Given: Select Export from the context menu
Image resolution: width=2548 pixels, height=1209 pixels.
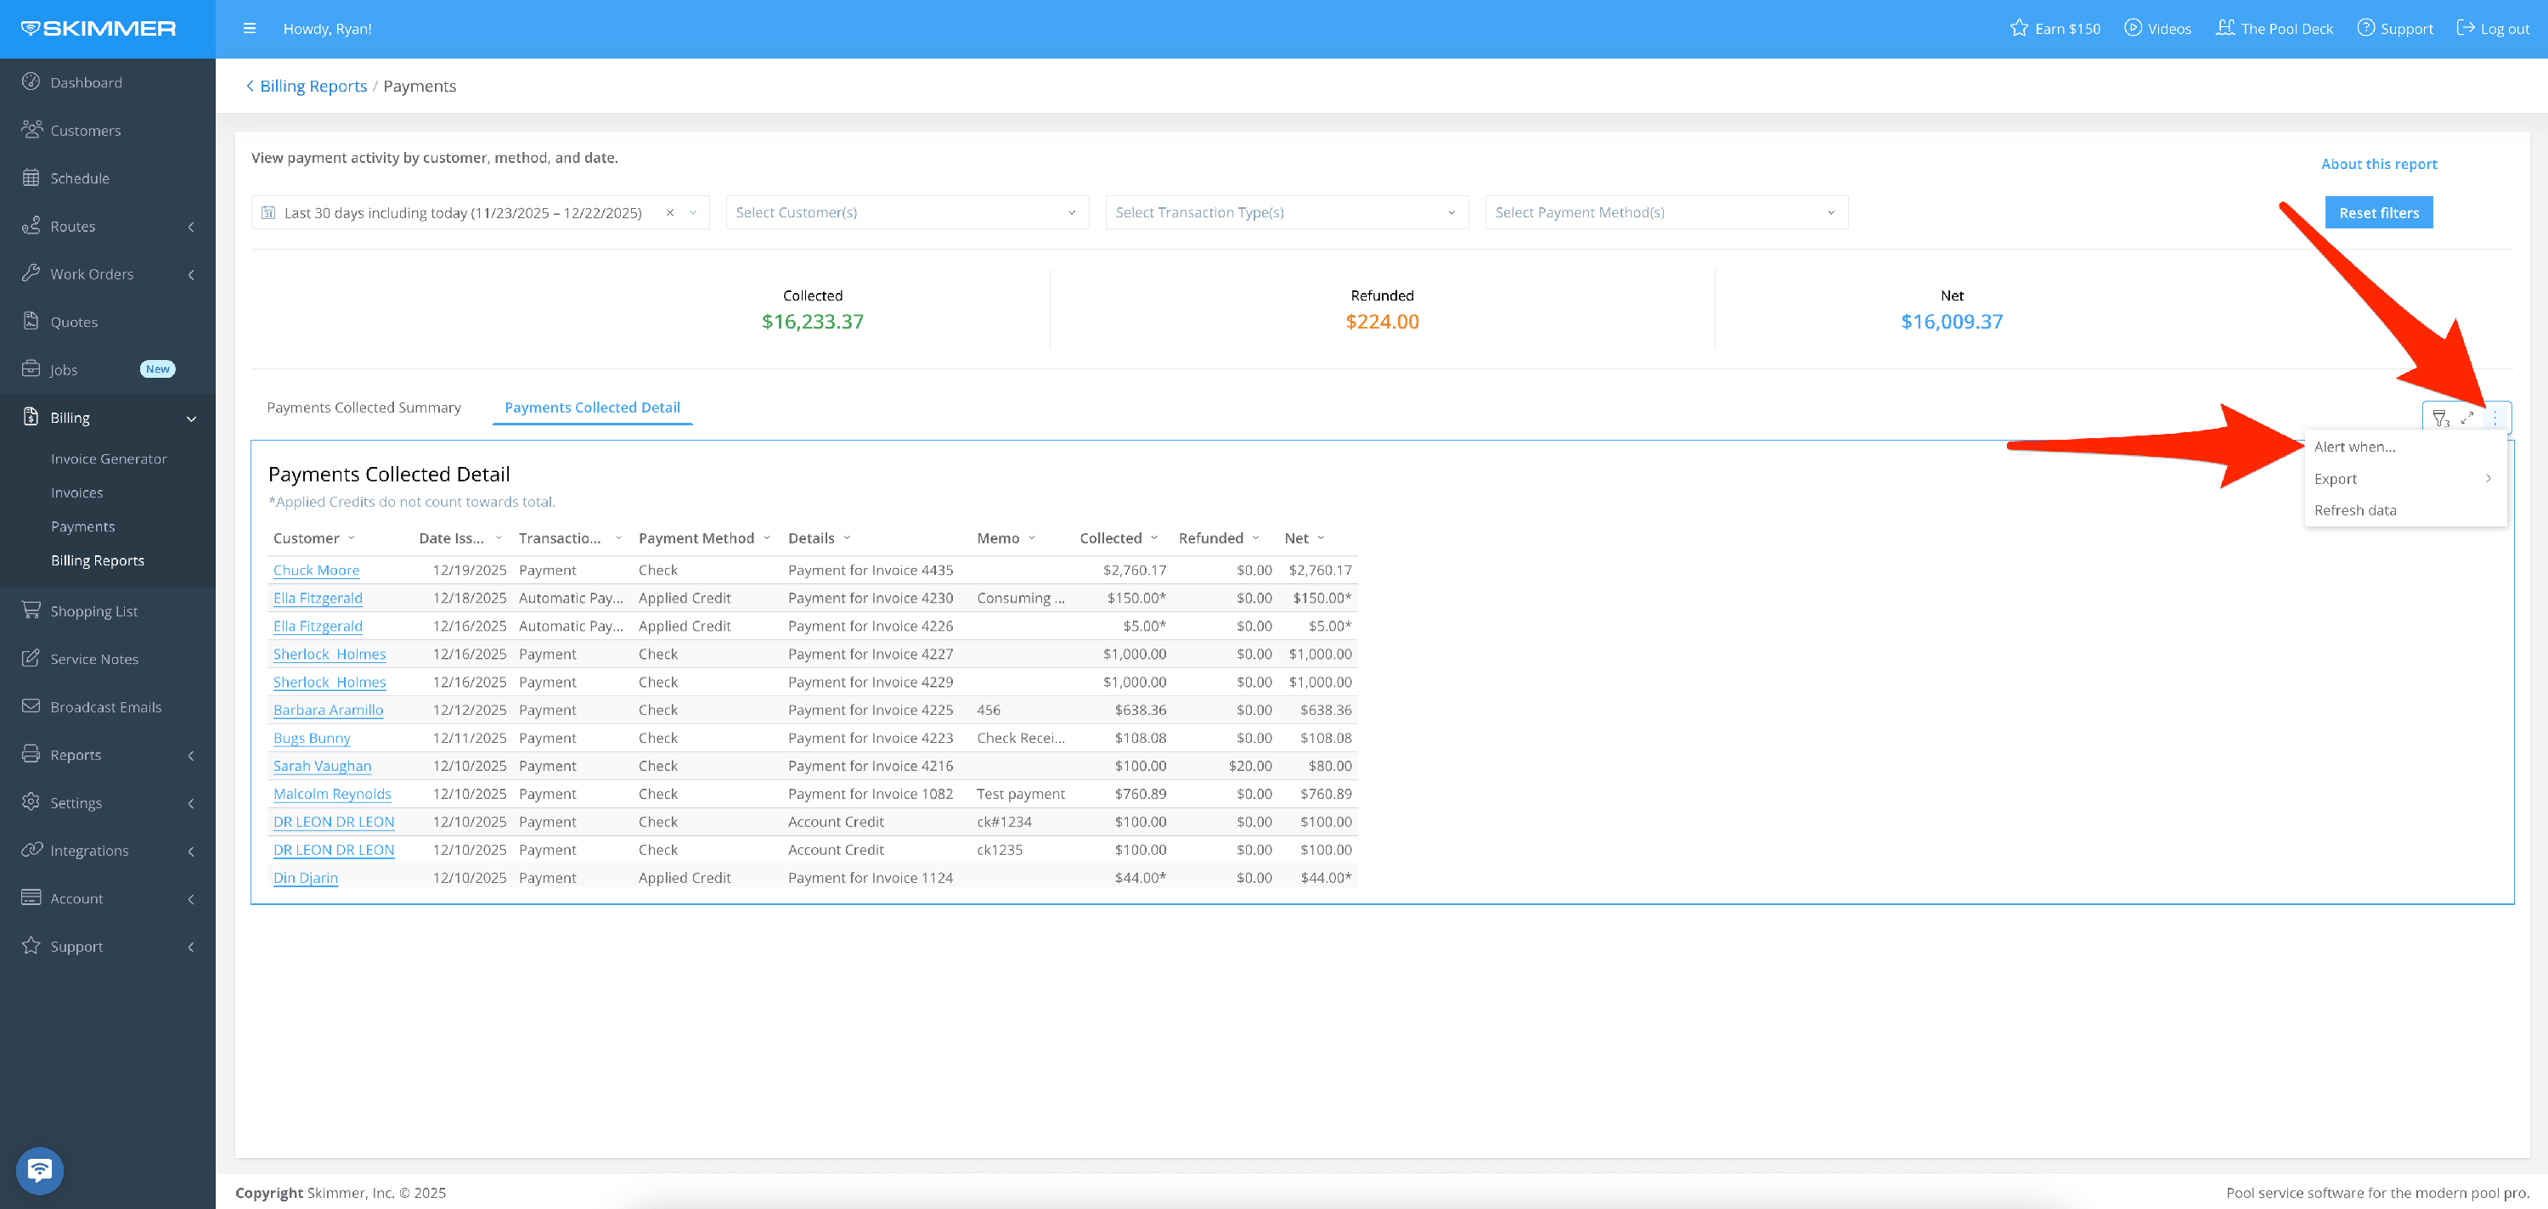Looking at the screenshot, I should coord(2336,479).
